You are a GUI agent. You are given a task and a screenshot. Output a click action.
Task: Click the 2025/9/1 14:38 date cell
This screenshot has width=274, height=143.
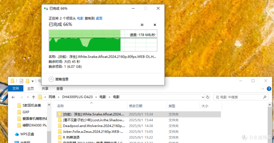[141, 126]
